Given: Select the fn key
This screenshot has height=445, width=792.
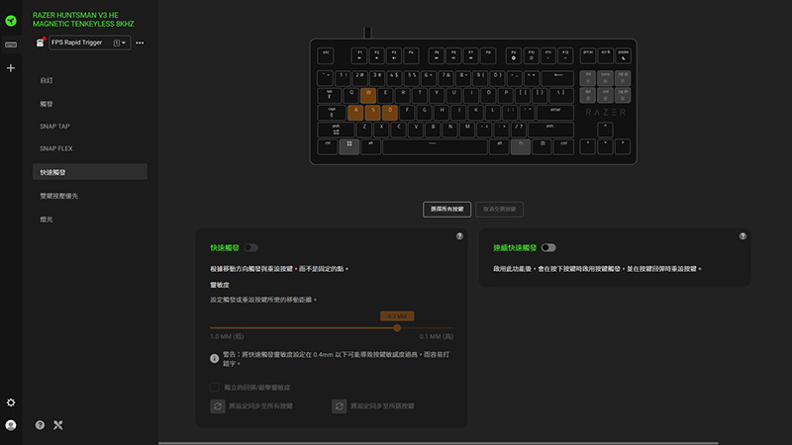Looking at the screenshot, I should pyautogui.click(x=521, y=146).
